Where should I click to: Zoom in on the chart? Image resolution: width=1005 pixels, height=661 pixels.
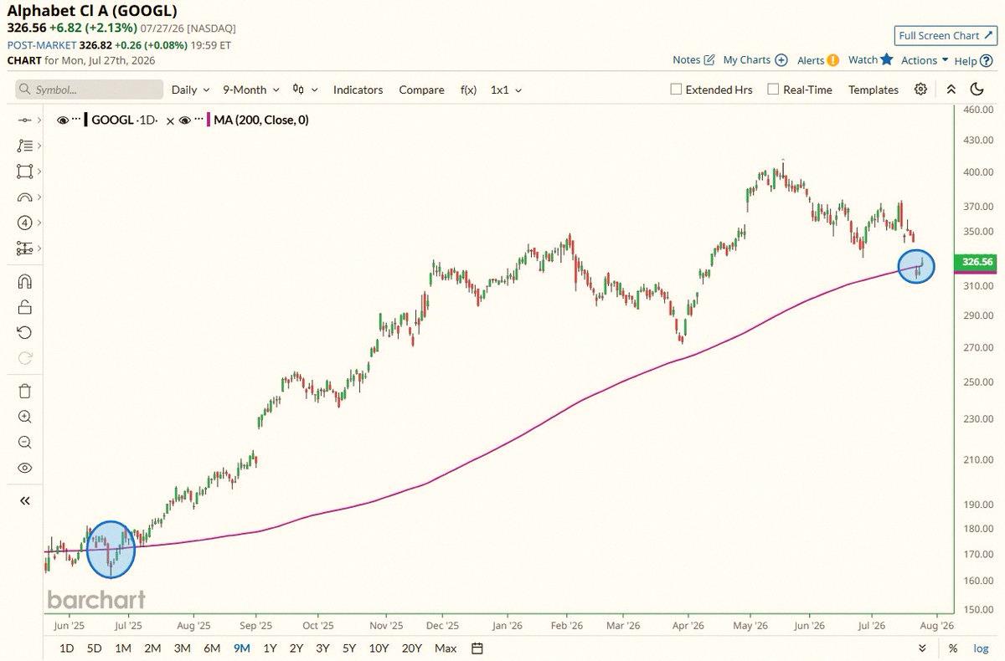(x=24, y=417)
